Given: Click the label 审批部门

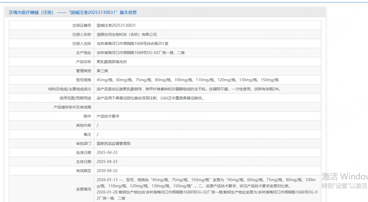Looking at the screenshot, I should 84,143.
